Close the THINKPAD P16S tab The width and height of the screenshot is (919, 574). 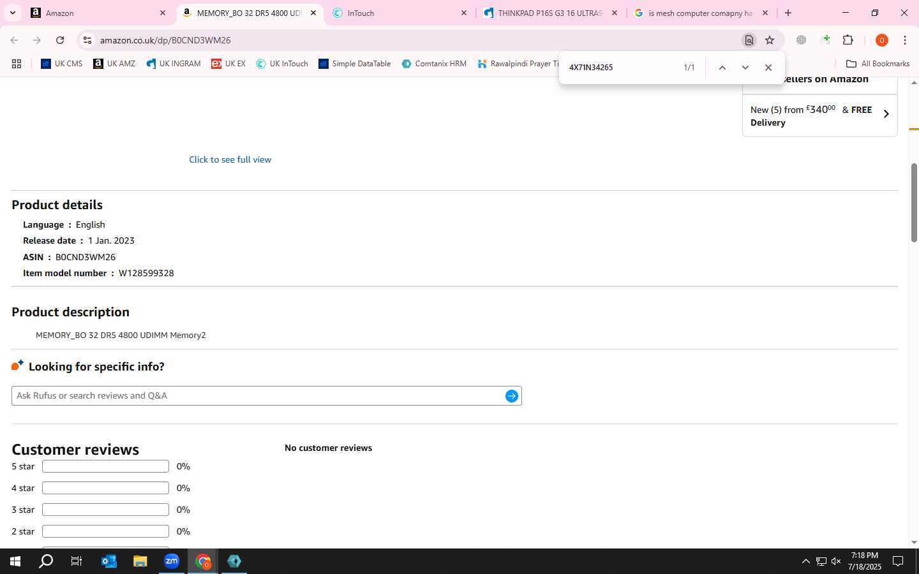click(615, 13)
